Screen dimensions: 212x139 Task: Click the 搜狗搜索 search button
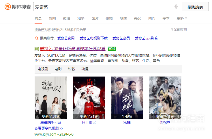point(195,7)
